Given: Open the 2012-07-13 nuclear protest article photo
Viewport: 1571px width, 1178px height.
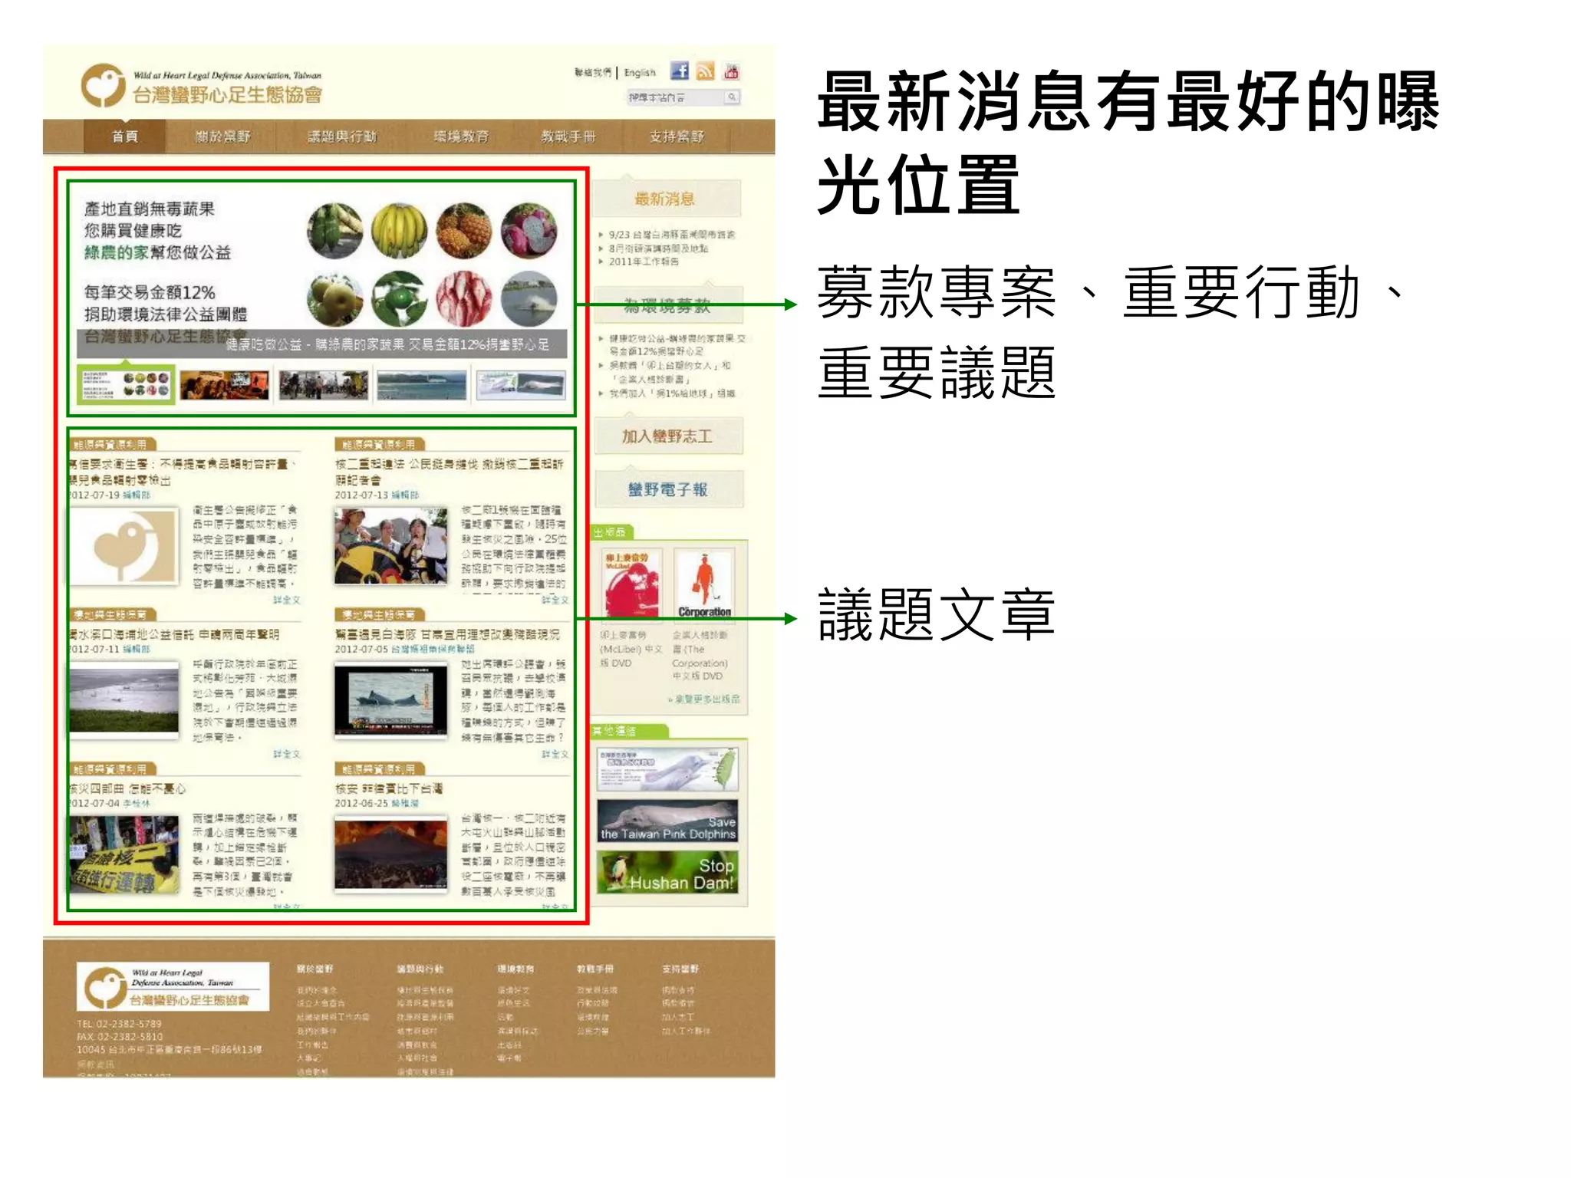Looking at the screenshot, I should 390,547.
